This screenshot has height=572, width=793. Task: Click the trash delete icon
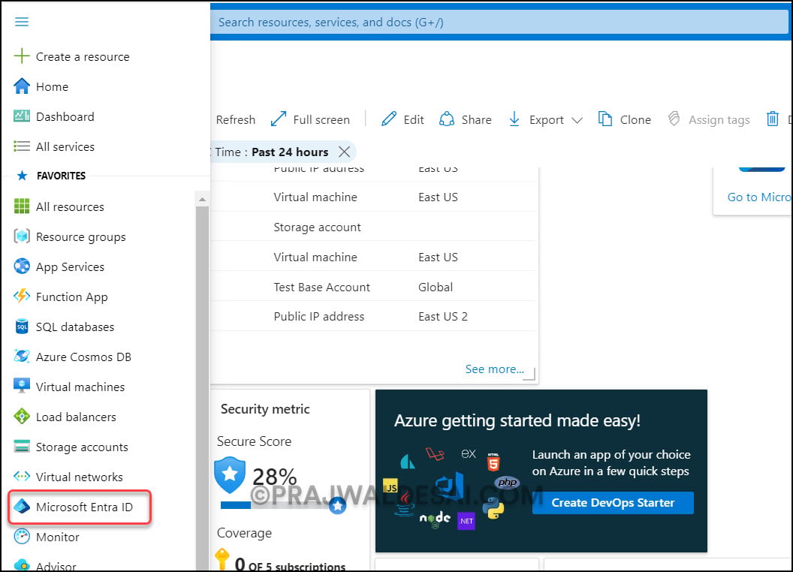point(772,119)
